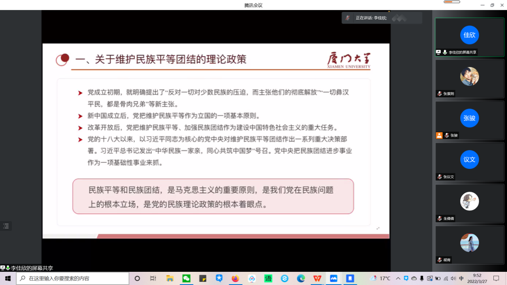Select 朱倩倩's participant tile
This screenshot has height=285, width=507.
(469, 203)
